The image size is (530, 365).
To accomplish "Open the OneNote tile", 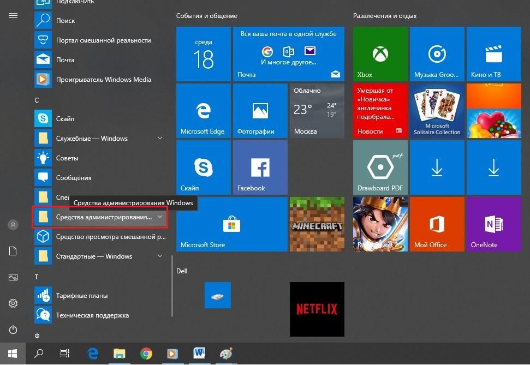I will pyautogui.click(x=494, y=224).
